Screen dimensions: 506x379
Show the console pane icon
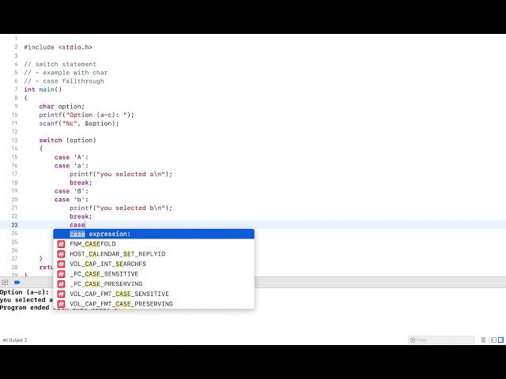tap(500, 340)
